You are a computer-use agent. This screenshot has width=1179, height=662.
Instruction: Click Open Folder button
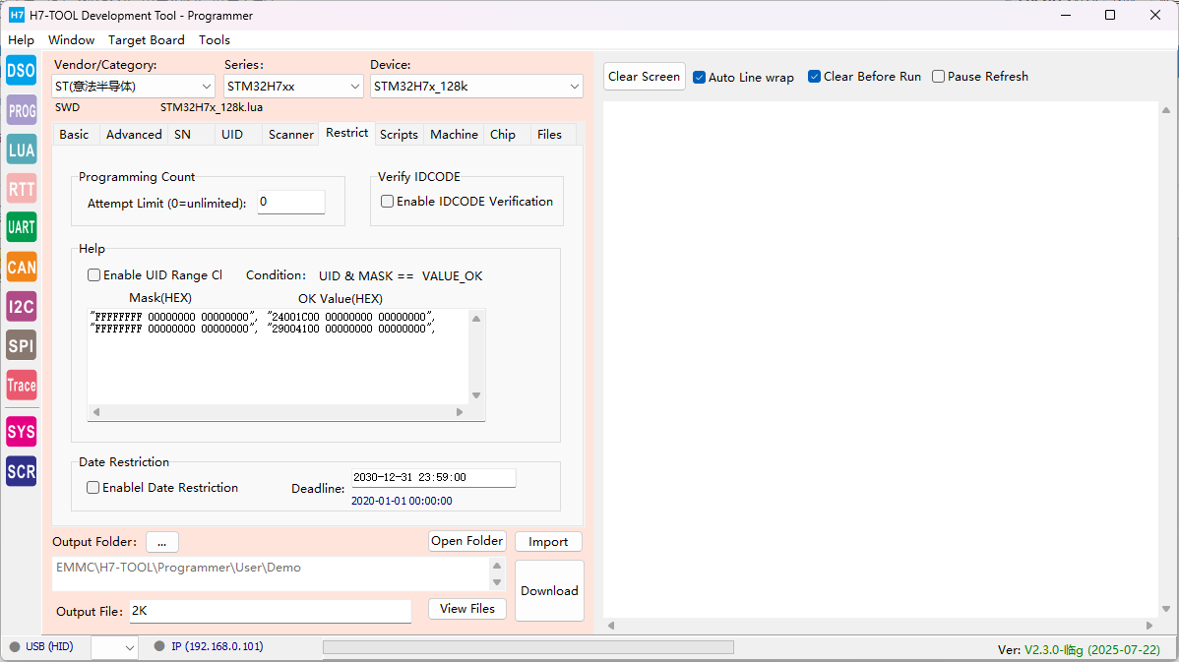coord(466,541)
